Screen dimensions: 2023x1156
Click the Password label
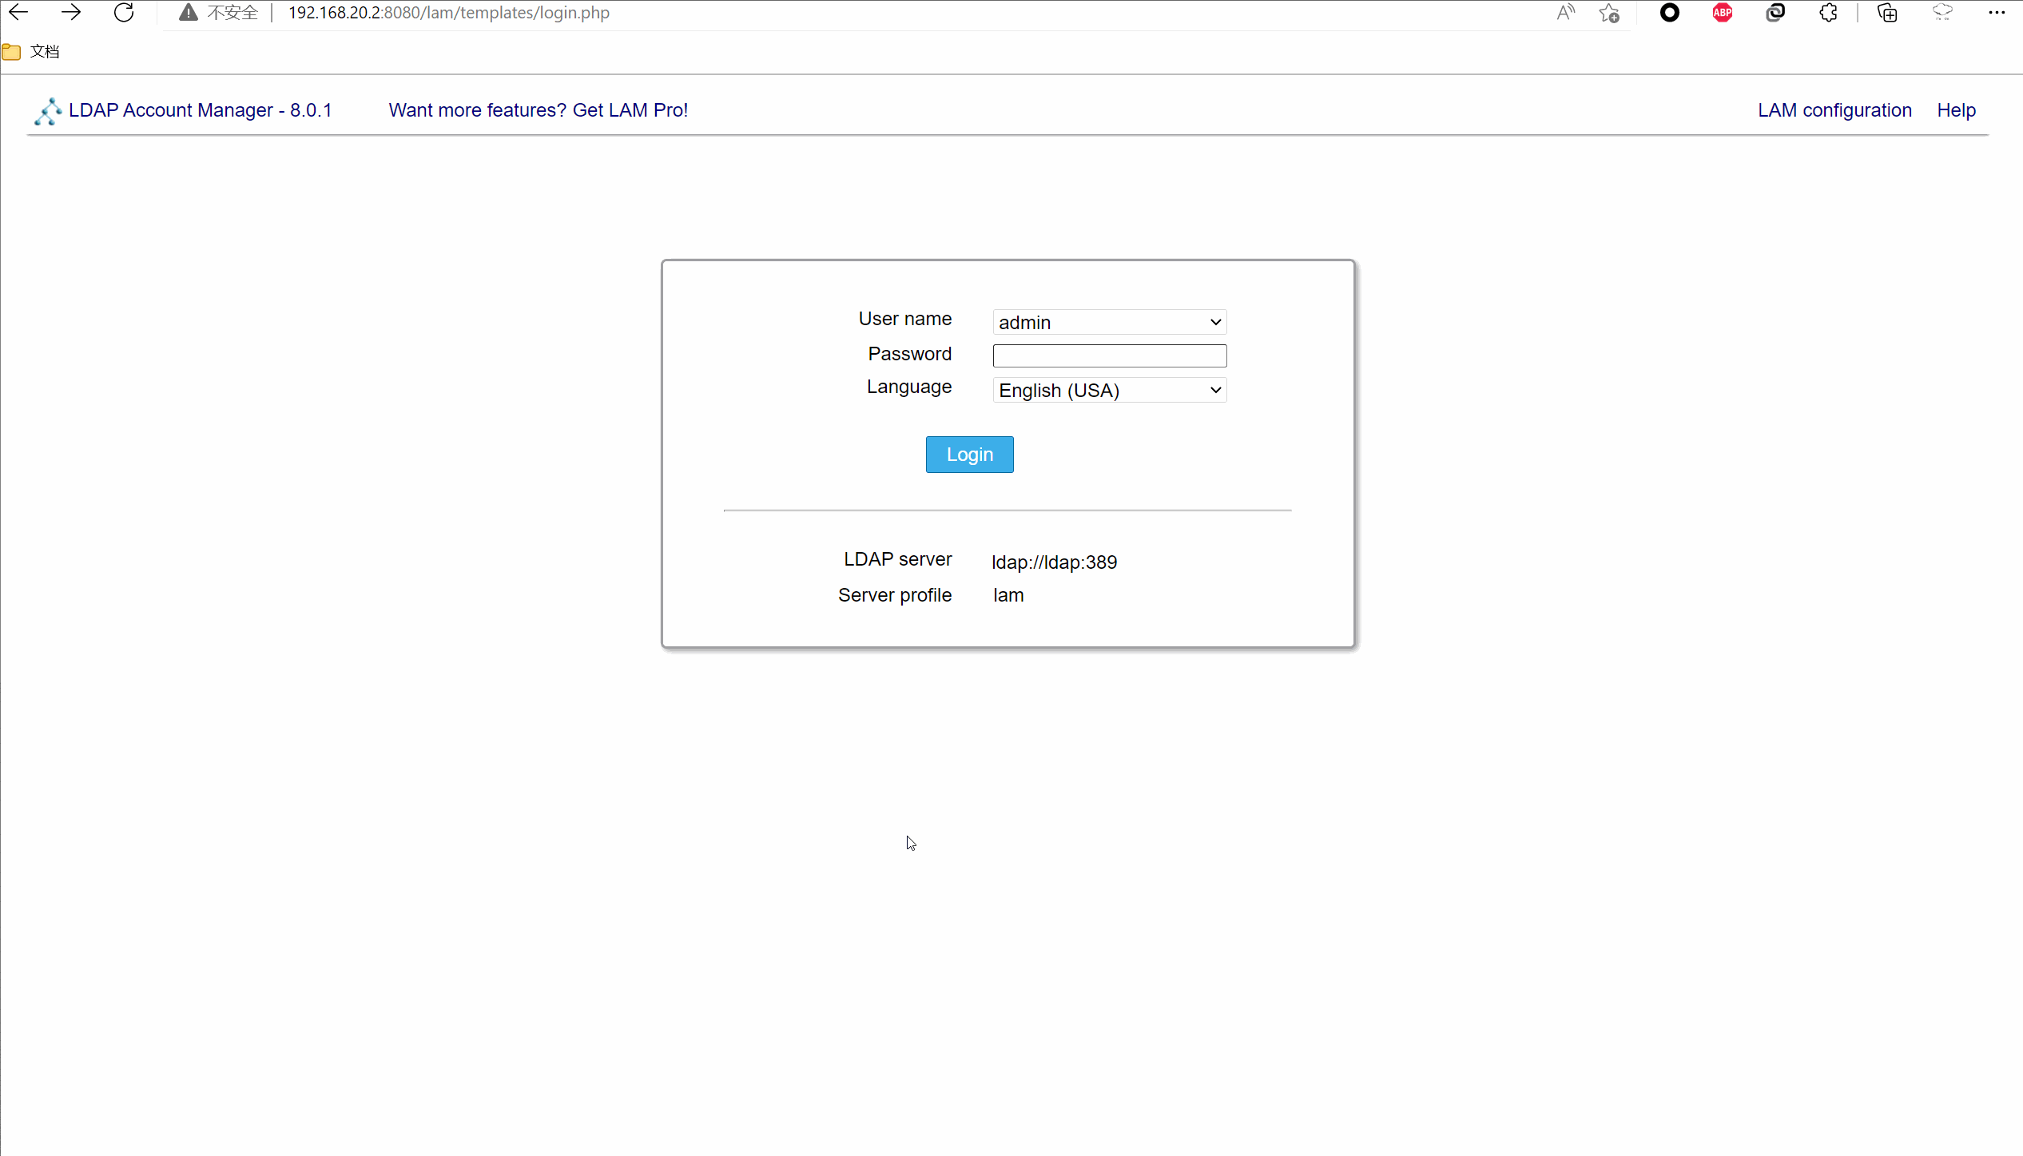coord(909,354)
